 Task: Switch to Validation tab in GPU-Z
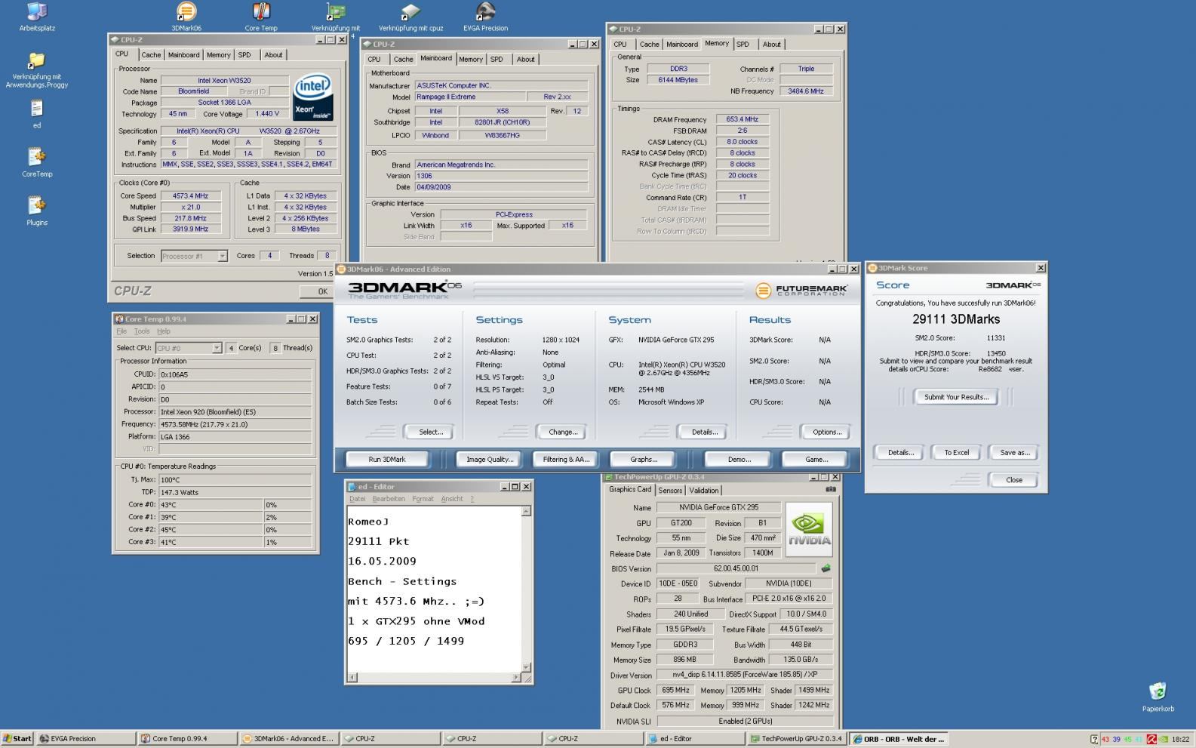(x=704, y=491)
